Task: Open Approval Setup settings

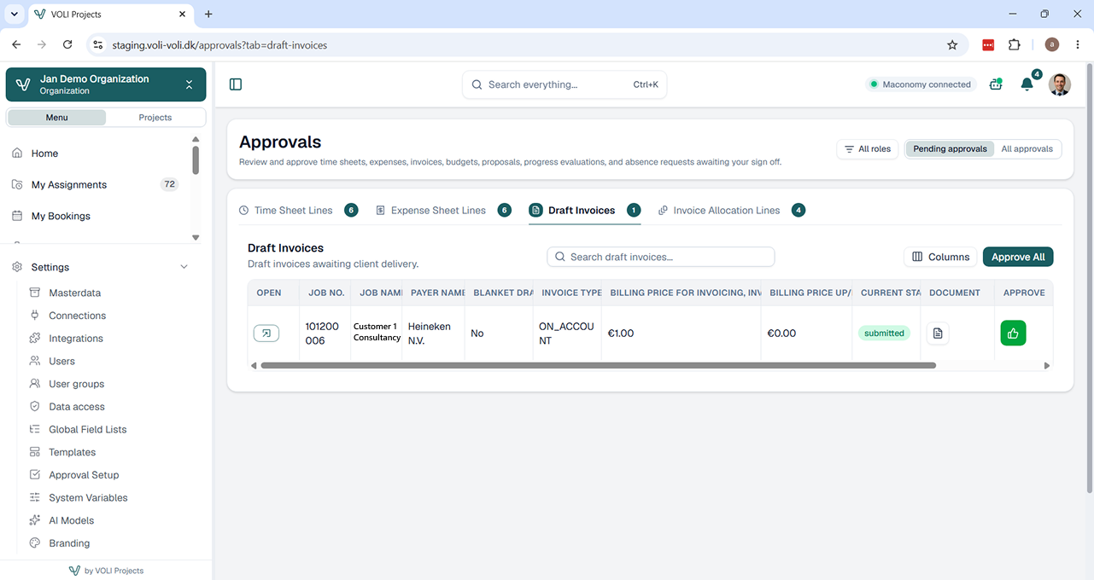Action: [x=84, y=475]
